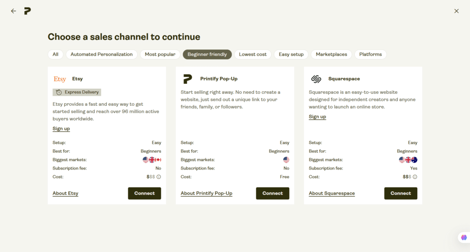Click Printify Pop-Up Subscription fee 'No' value
Screen dimensions: 470x252
tap(286, 168)
